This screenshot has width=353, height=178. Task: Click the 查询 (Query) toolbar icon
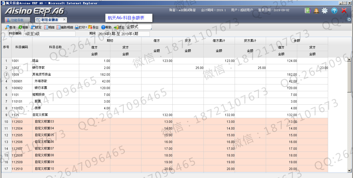[10, 27]
